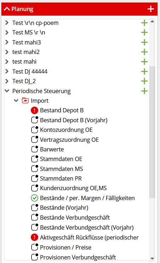Click the error icon for Aktivgeschäft Rückflüsse
The image size is (160, 263).
pyautogui.click(x=35, y=237)
